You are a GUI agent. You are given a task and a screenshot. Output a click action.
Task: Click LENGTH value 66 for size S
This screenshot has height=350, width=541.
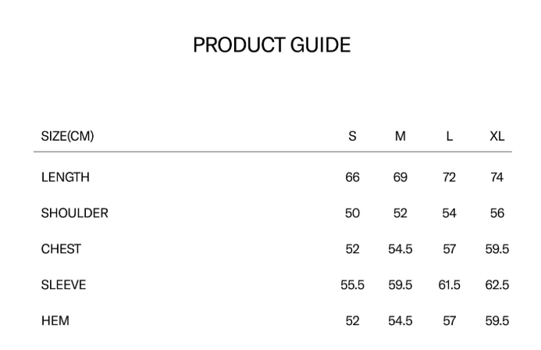pyautogui.click(x=352, y=177)
